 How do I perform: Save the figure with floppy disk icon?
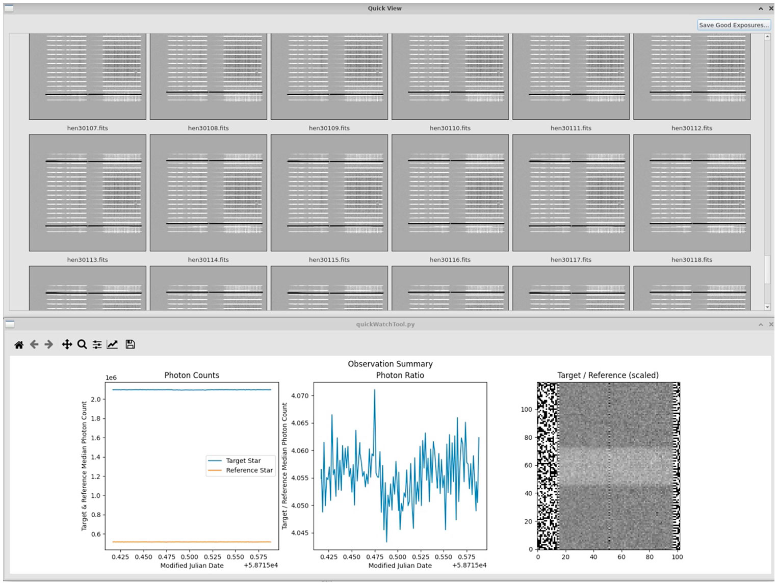[130, 345]
